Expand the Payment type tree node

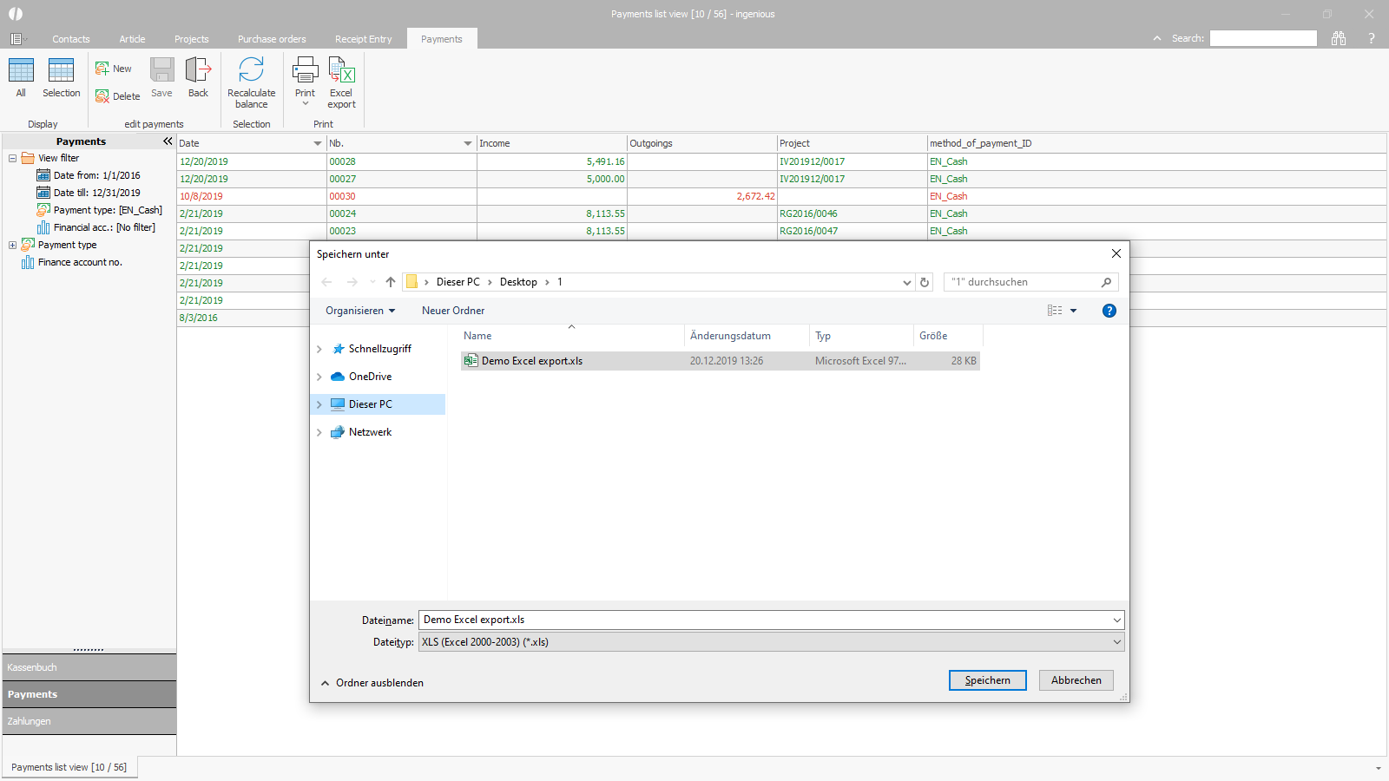(x=12, y=245)
